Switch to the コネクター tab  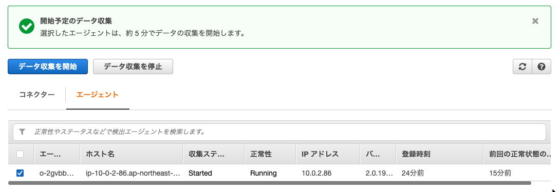pyautogui.click(x=37, y=95)
